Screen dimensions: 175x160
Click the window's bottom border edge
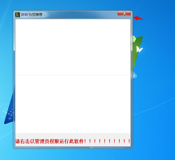click(x=73, y=147)
